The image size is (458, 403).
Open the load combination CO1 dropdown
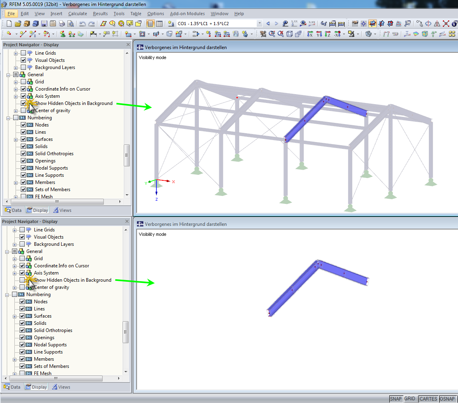[x=260, y=24]
